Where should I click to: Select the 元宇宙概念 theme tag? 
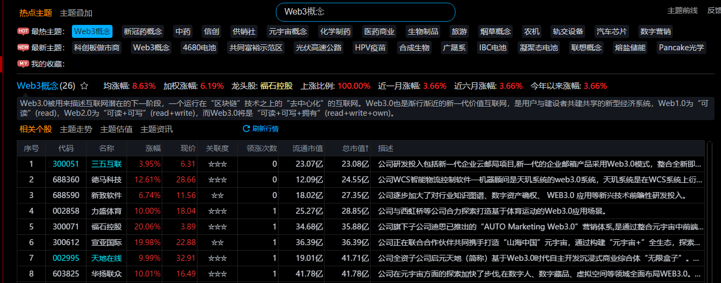(x=288, y=31)
